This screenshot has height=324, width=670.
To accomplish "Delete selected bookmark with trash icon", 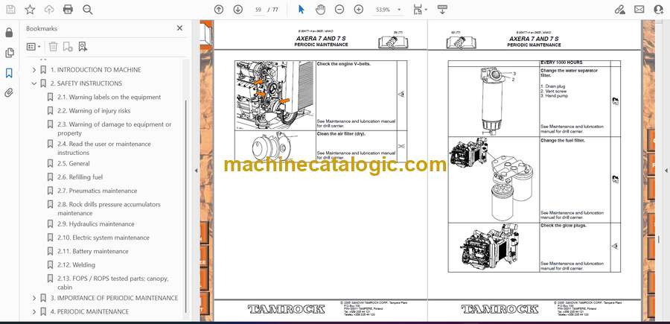I will tap(53, 47).
